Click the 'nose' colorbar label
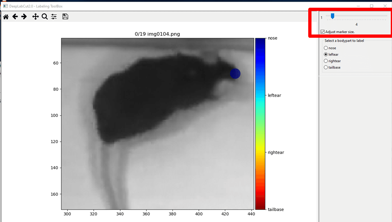This screenshot has width=392, height=222. coord(272,38)
